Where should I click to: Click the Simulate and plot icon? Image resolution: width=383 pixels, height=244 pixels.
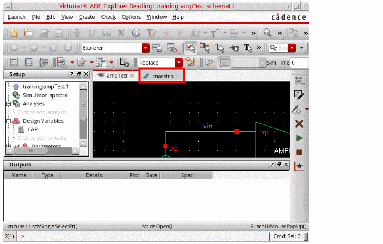[x=124, y=62]
